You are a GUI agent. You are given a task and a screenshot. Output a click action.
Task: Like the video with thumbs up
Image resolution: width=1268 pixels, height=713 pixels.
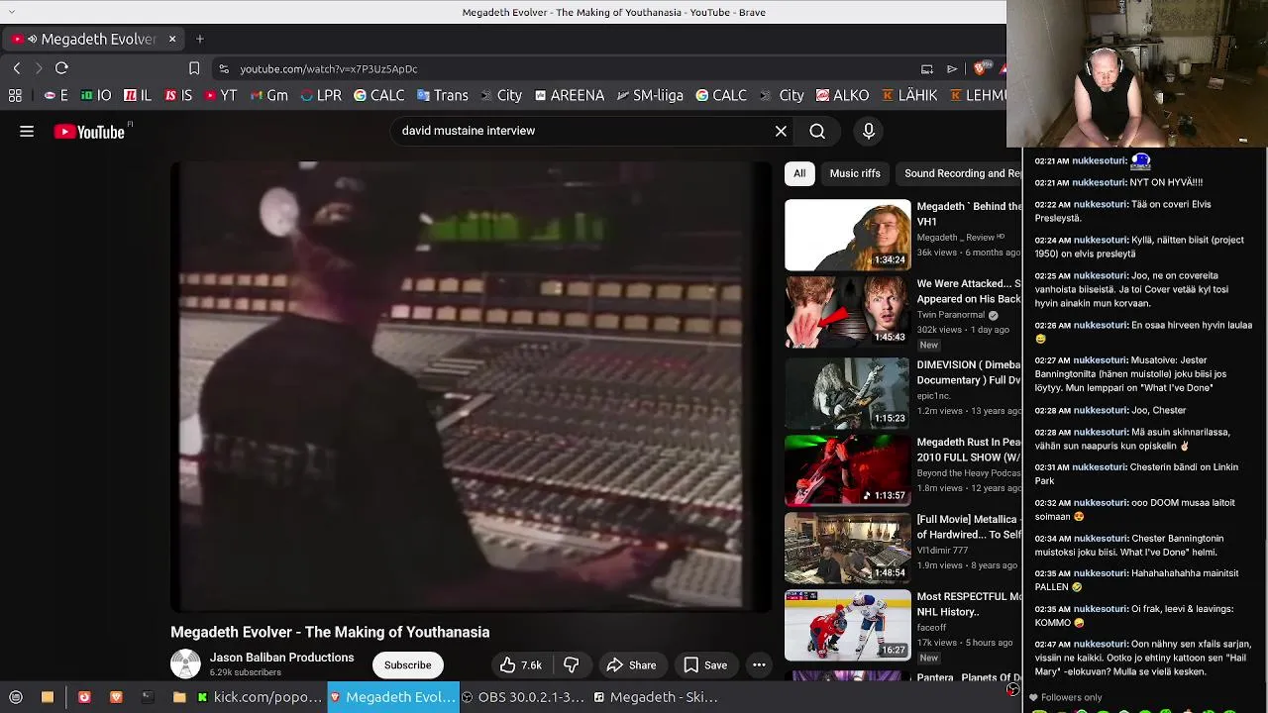click(x=520, y=665)
